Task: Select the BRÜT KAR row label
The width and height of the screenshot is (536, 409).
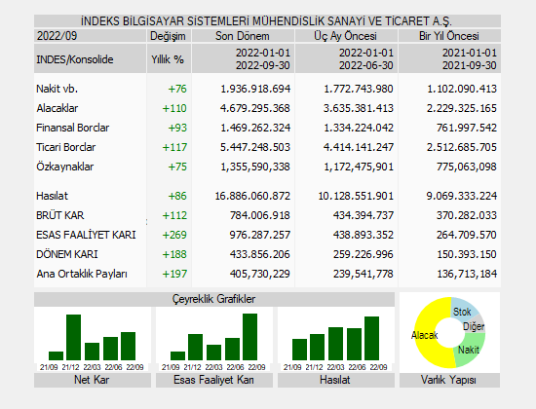Action: click(x=60, y=215)
